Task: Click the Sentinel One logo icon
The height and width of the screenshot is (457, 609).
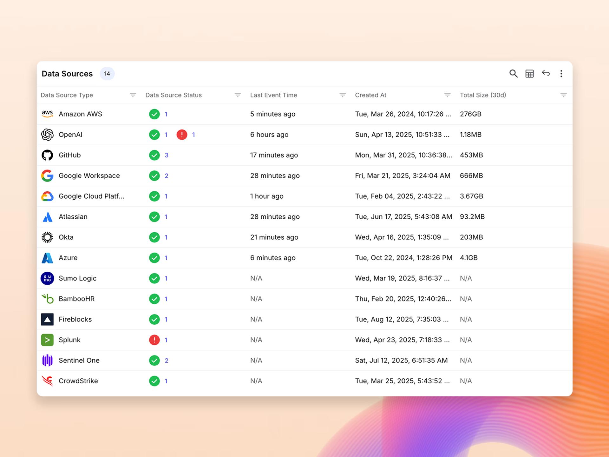Action: [47, 361]
